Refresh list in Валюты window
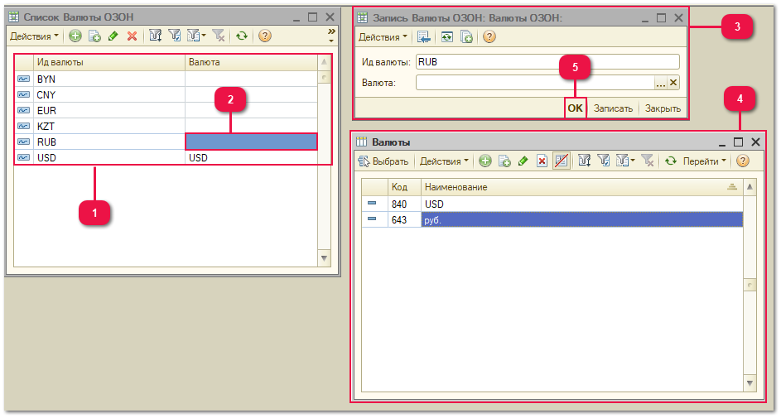This screenshot has height=418, width=781. tap(671, 161)
